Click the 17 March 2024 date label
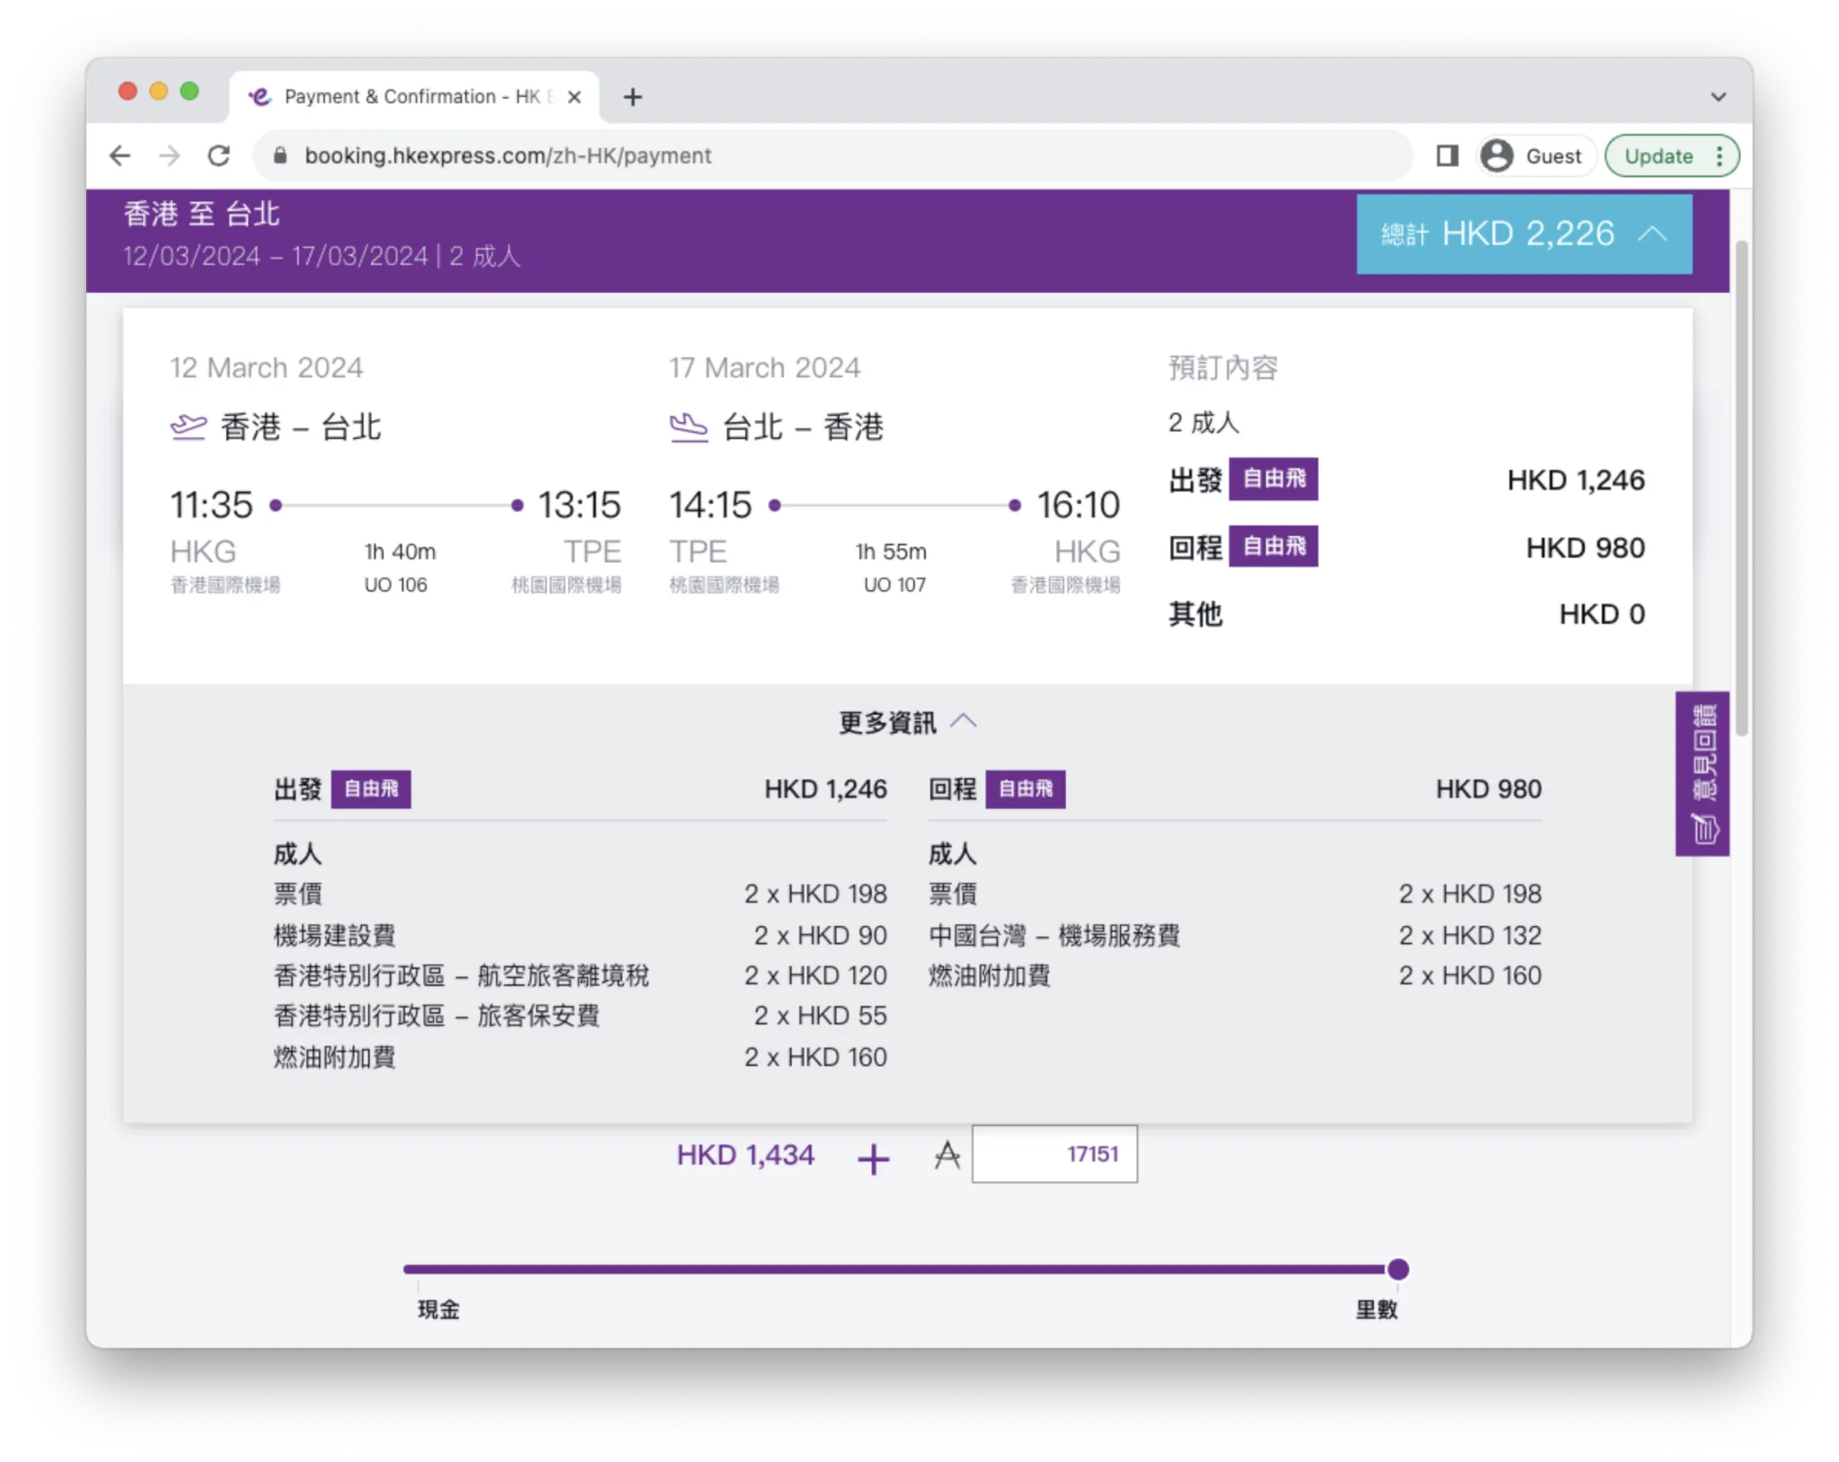 click(x=764, y=367)
